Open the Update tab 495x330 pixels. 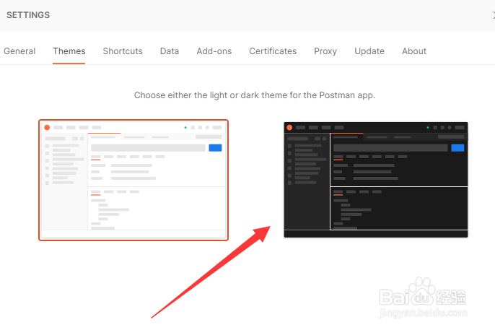(x=369, y=51)
